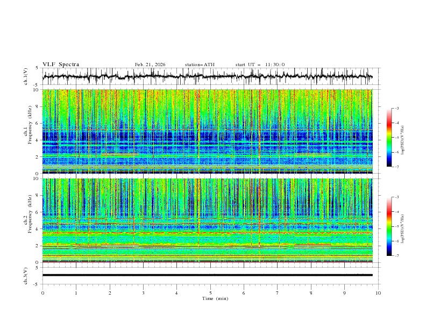Click the "8" kHz tick on ch.1 frequency axis
The width and height of the screenshot is (426, 329).
pyautogui.click(x=37, y=106)
